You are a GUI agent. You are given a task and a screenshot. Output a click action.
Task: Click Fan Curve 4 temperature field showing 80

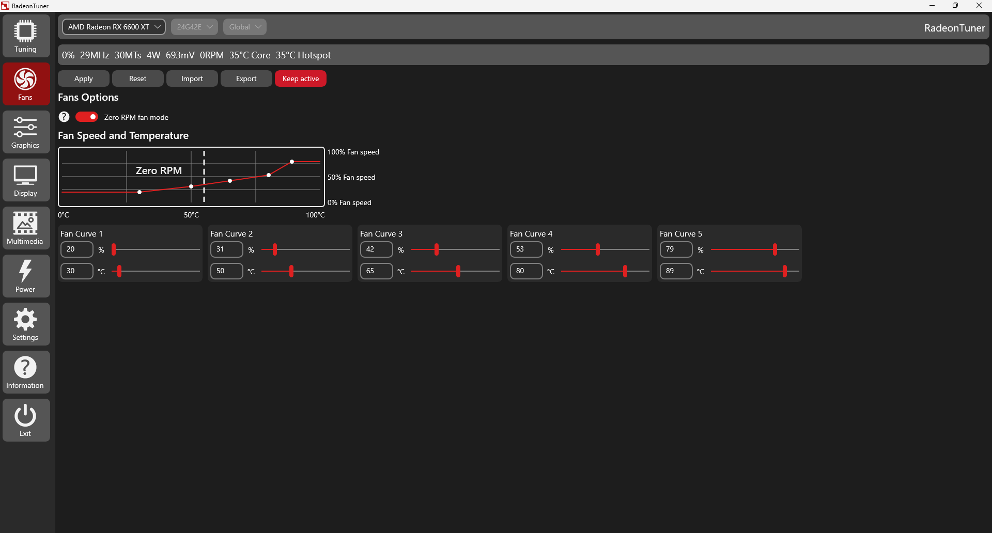[526, 271]
